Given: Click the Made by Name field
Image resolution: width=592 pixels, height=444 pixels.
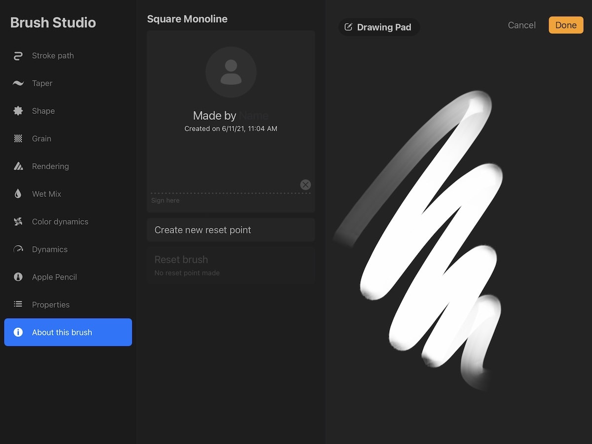Looking at the screenshot, I should 231,115.
